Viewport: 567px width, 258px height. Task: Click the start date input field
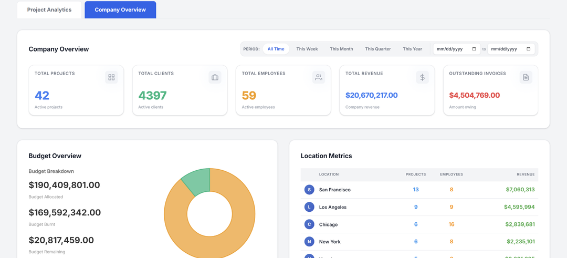point(457,49)
